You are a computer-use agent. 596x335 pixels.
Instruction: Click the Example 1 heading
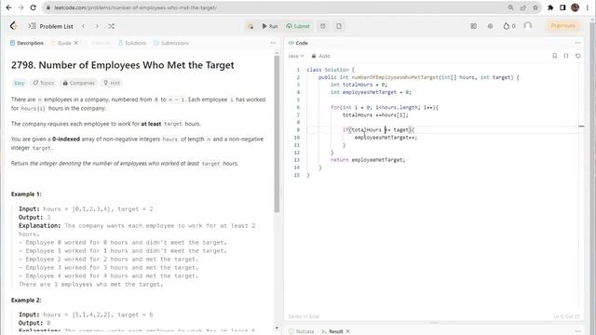pos(26,194)
